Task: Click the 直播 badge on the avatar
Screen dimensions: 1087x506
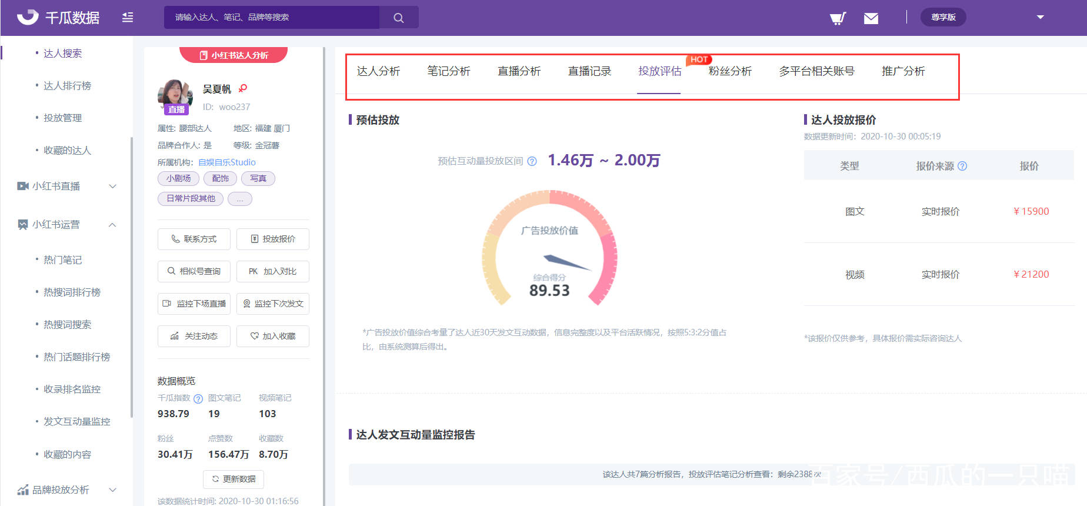Action: (176, 109)
